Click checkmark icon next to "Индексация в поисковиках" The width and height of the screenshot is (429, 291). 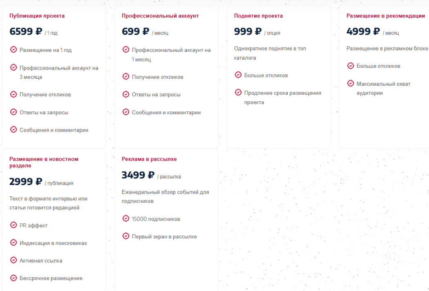coord(13,243)
